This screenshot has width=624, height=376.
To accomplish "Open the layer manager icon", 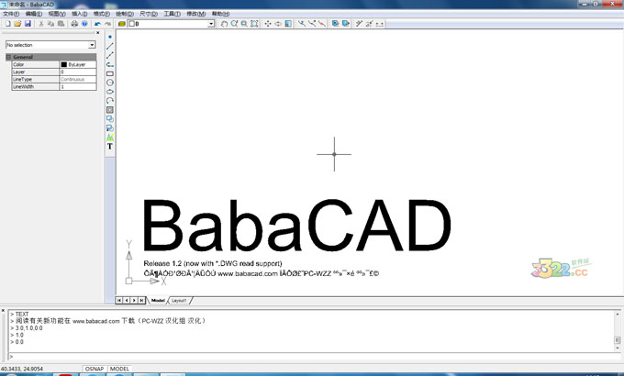I will 122,24.
